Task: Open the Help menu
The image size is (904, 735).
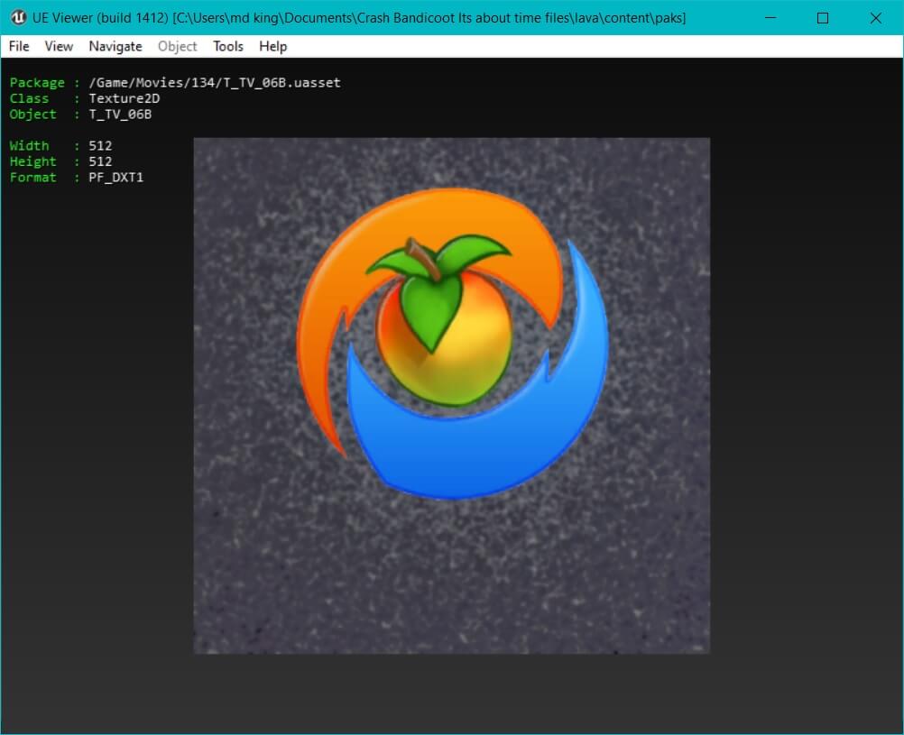Action: click(x=272, y=46)
